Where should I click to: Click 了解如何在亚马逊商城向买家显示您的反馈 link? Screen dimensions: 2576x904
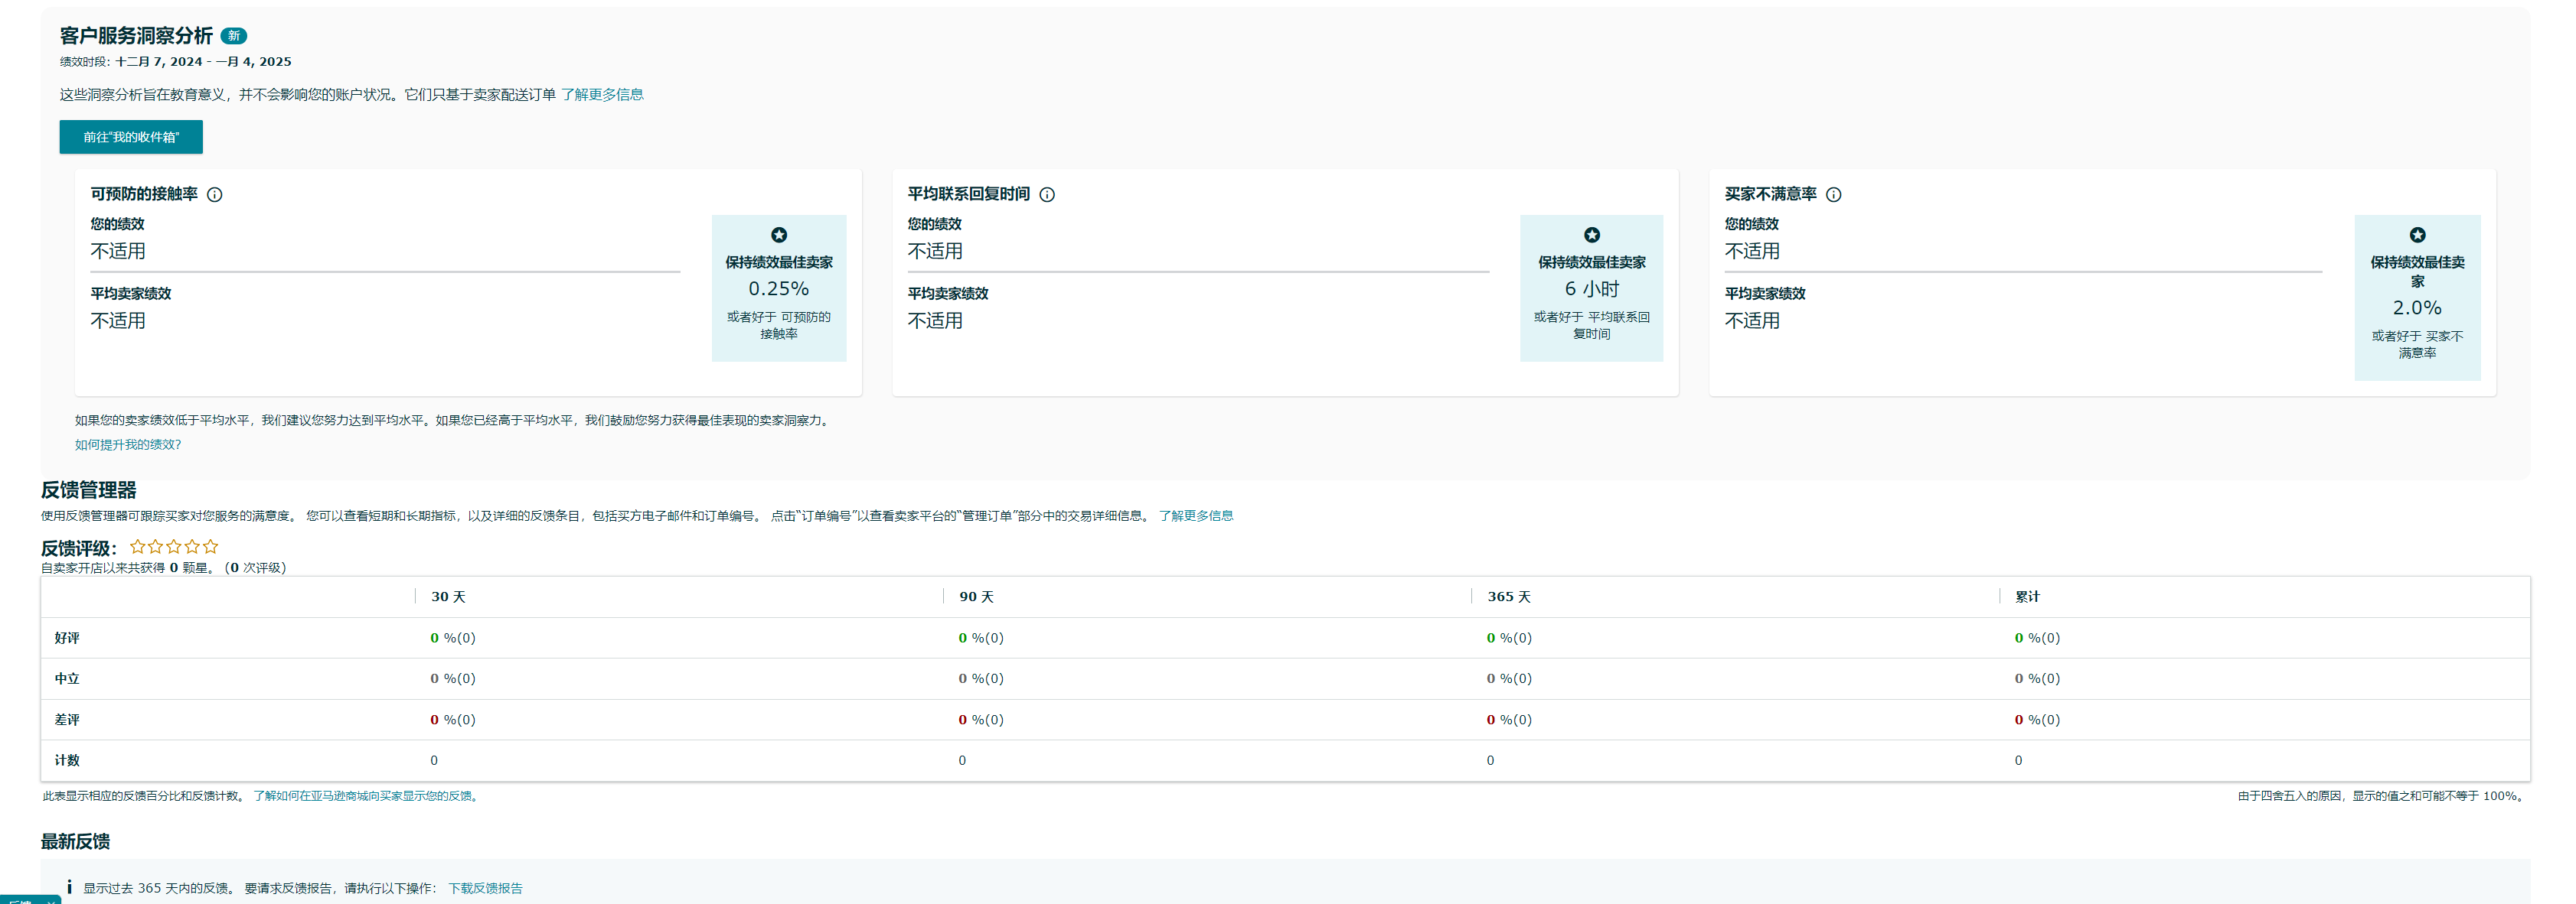tap(364, 796)
